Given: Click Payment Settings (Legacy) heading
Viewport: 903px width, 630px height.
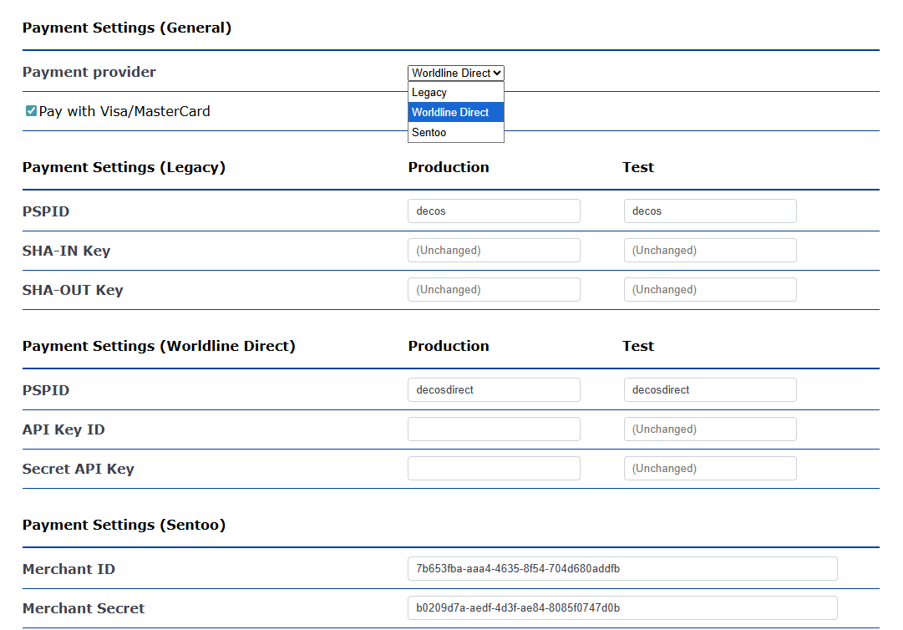Looking at the screenshot, I should (124, 167).
